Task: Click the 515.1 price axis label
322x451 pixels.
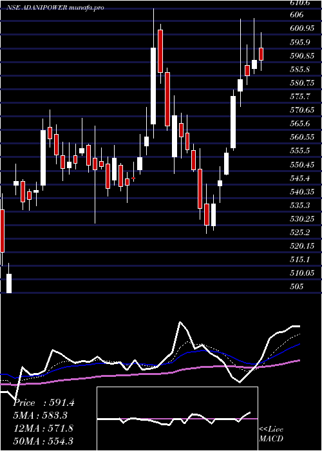Action: (299, 260)
